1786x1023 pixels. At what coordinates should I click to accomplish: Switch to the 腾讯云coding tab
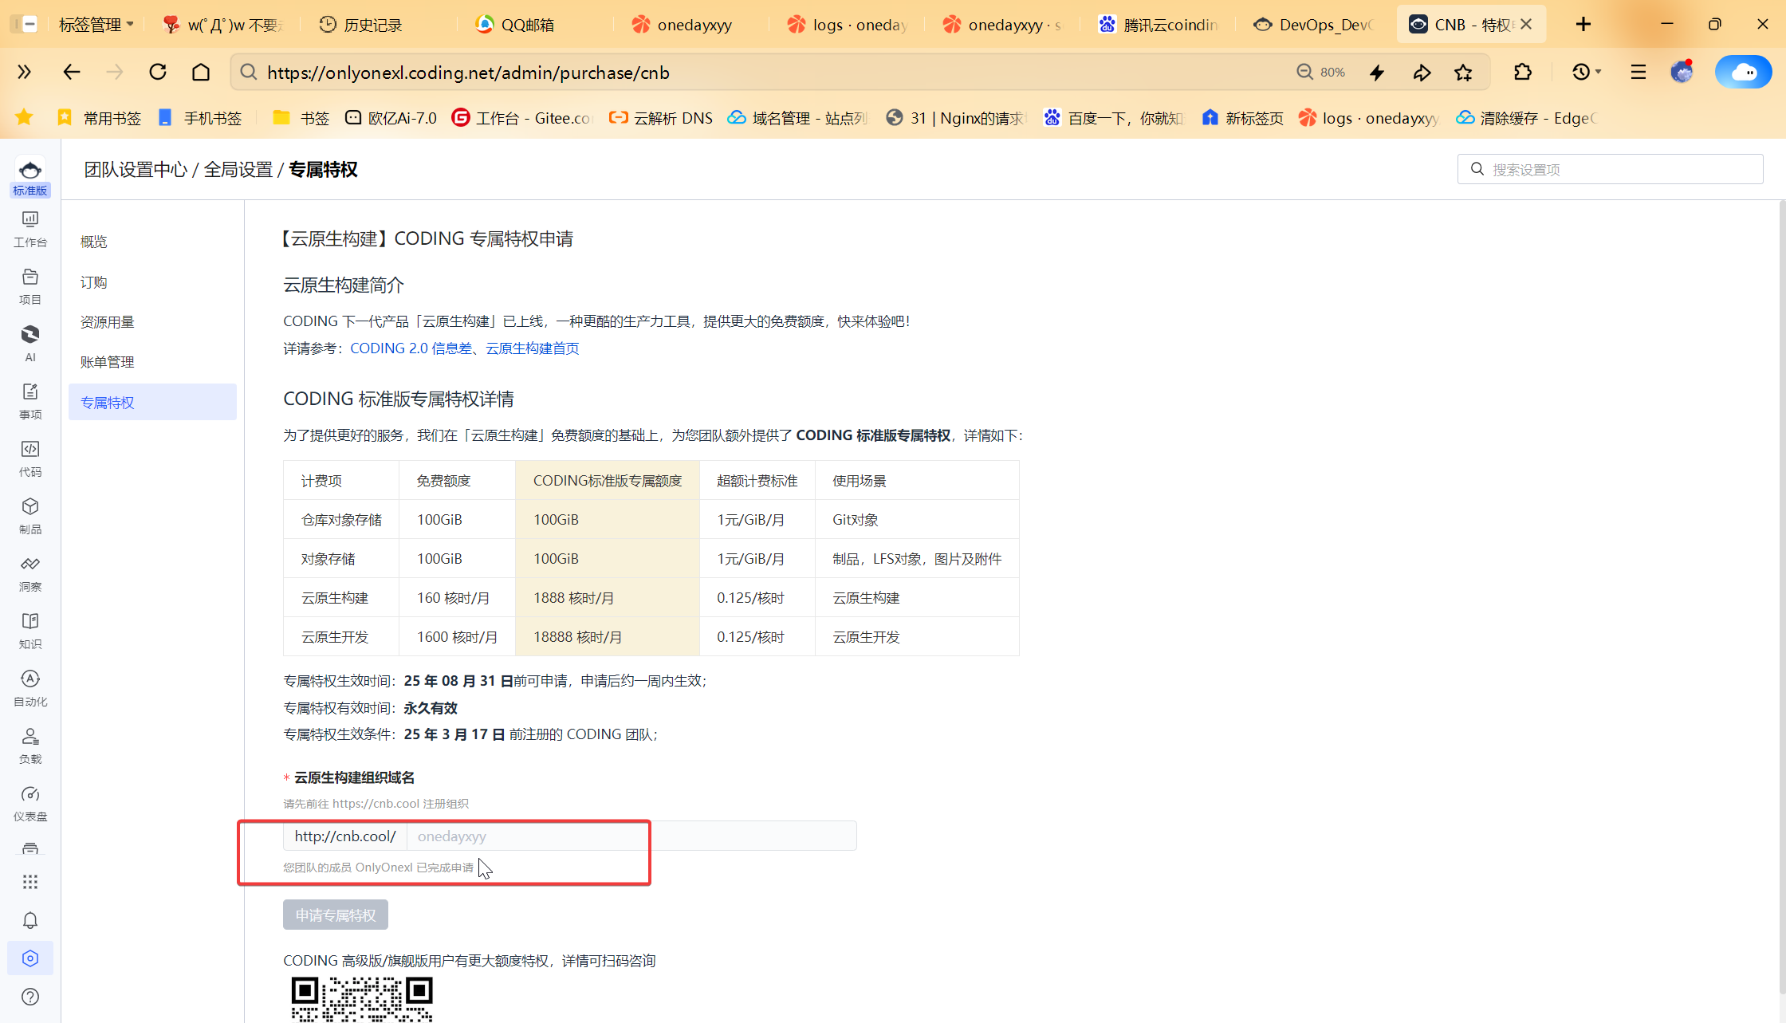(x=1159, y=25)
